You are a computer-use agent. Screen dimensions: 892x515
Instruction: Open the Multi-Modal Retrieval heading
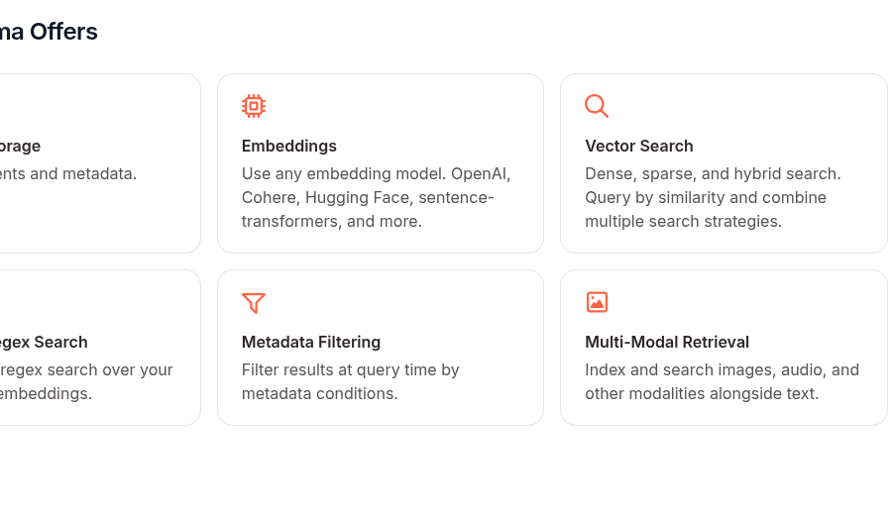(667, 343)
